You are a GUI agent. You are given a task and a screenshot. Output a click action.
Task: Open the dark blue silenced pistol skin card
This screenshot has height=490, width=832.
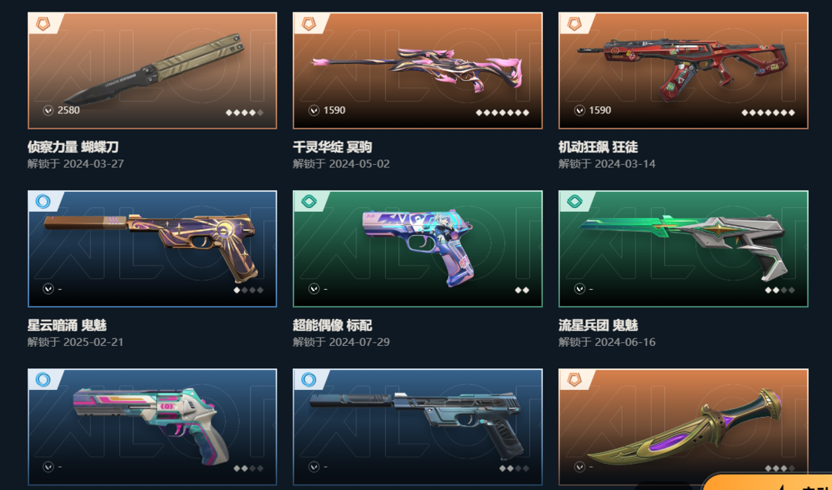[418, 427]
